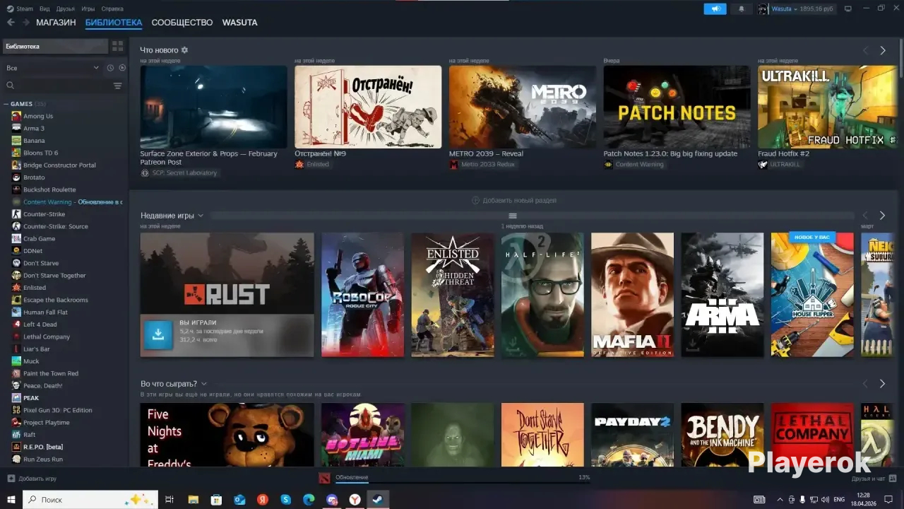Screen dimensions: 904x509
Task: Open the Справка menu
Action: click(x=112, y=9)
